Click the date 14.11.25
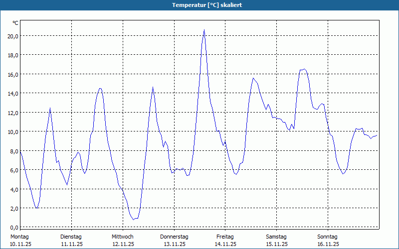 tap(225, 244)
